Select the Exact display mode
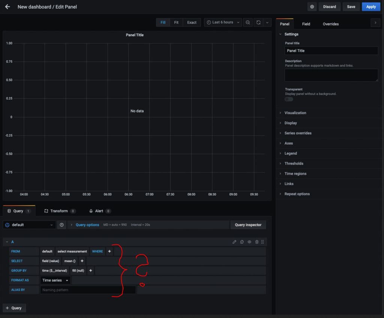 click(x=192, y=22)
